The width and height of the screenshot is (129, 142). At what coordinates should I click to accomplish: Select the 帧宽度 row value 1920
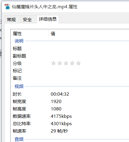(56, 102)
